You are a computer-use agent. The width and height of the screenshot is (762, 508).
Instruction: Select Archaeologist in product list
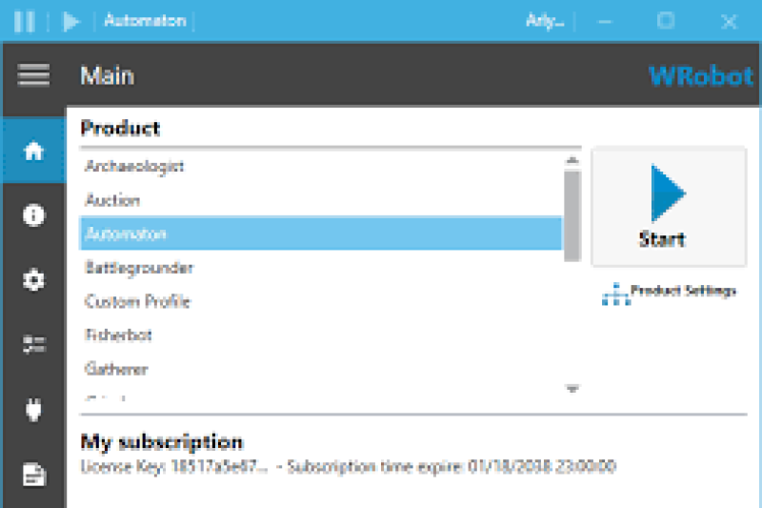[134, 167]
